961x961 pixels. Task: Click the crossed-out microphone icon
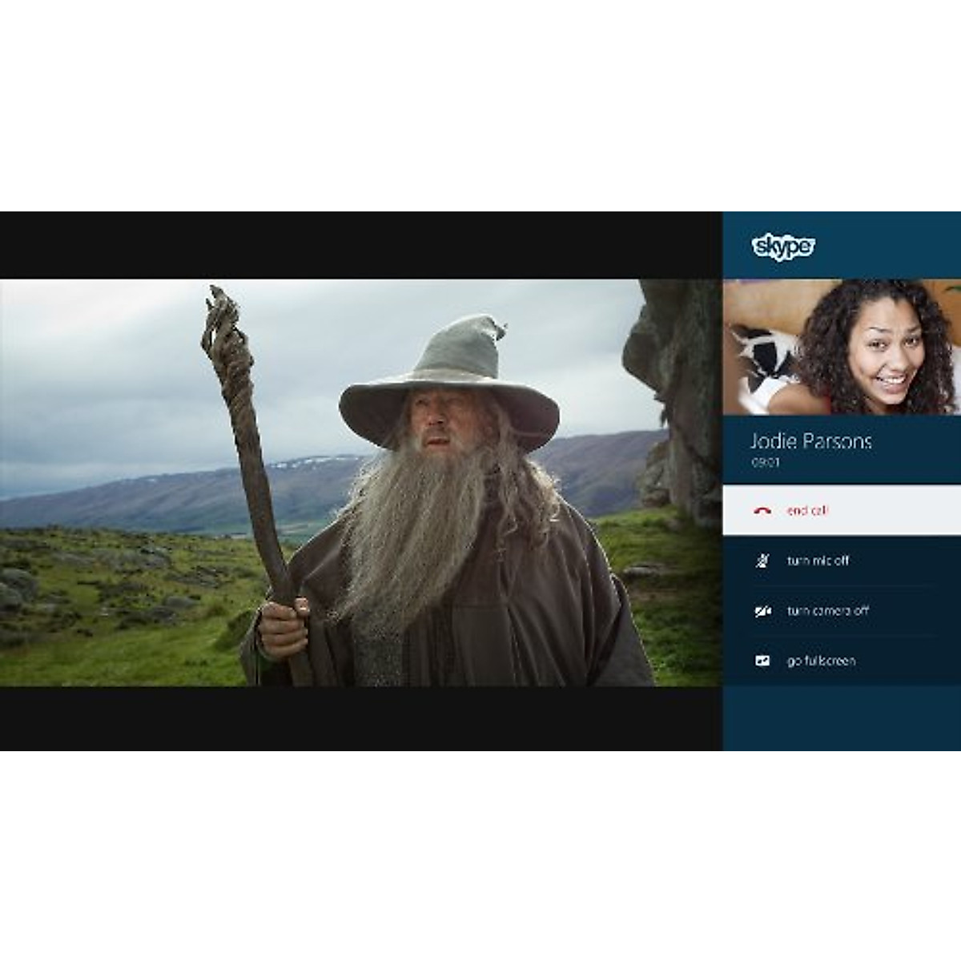[x=762, y=561]
